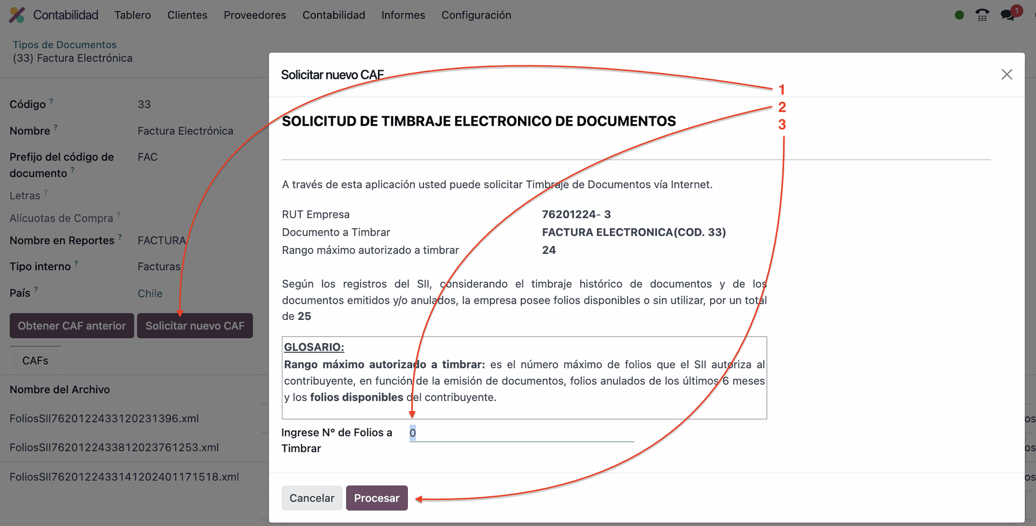Screen dimensions: 1036x526
Task: Open the Informes menu
Action: click(403, 15)
